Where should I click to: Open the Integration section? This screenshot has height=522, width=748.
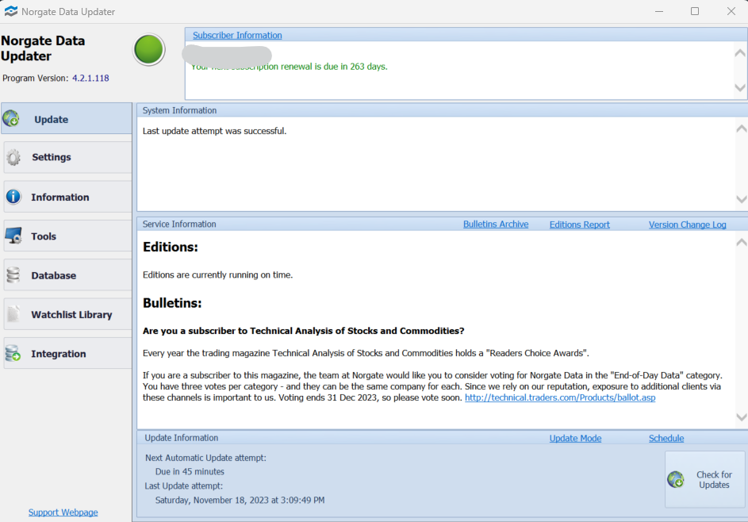click(67, 353)
